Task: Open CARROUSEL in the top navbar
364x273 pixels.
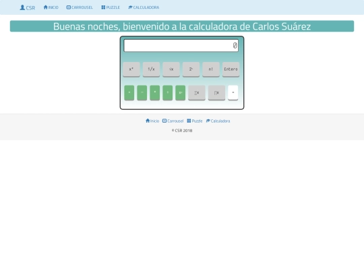Action: click(x=80, y=7)
